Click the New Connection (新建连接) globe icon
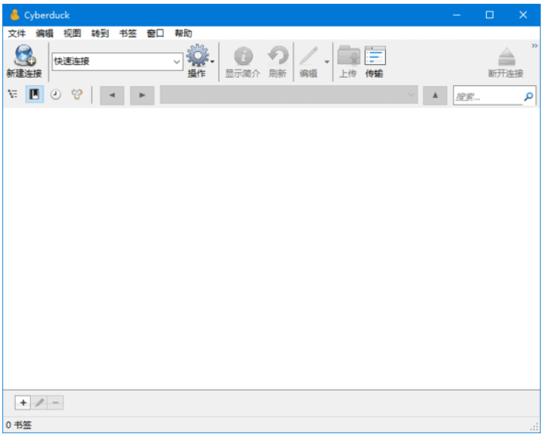The height and width of the screenshot is (434, 543). 25,55
